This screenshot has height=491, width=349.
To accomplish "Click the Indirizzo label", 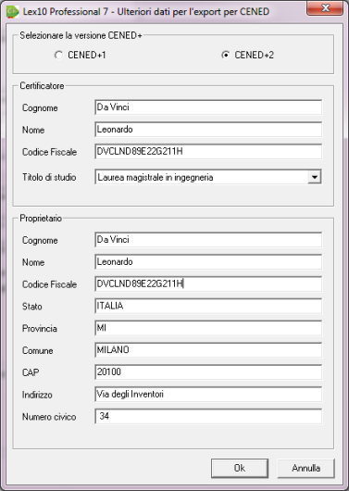I will [x=37, y=395].
